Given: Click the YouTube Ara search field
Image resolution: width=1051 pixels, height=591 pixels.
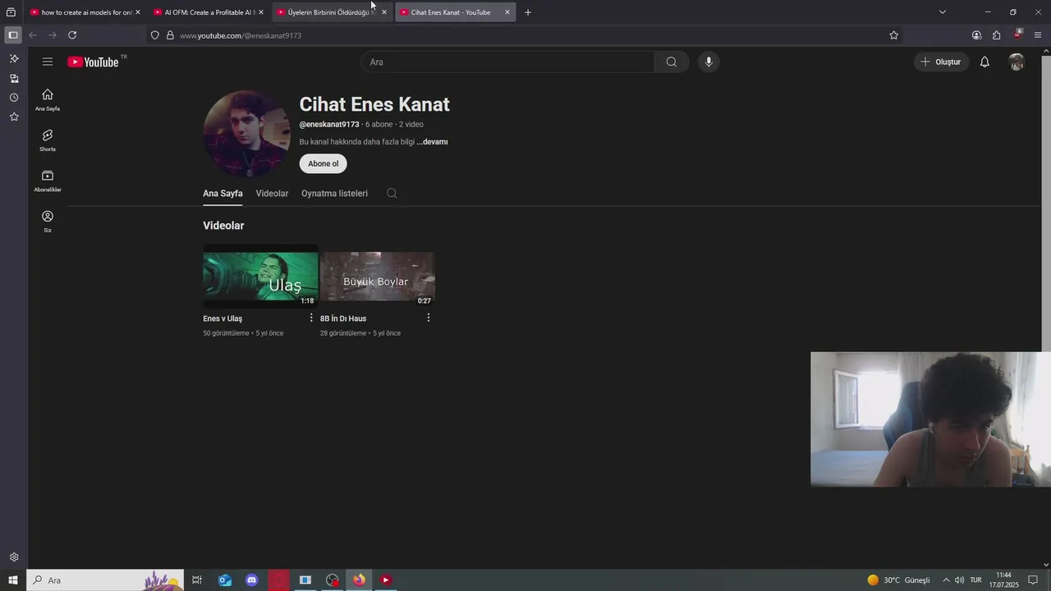Looking at the screenshot, I should point(507,62).
